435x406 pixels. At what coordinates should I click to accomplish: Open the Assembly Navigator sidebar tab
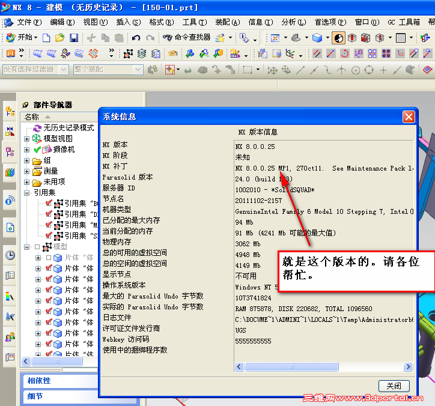(x=10, y=112)
